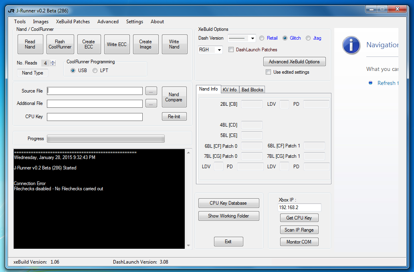Click the Write Nand button
This screenshot has width=414, height=272.
[174, 44]
